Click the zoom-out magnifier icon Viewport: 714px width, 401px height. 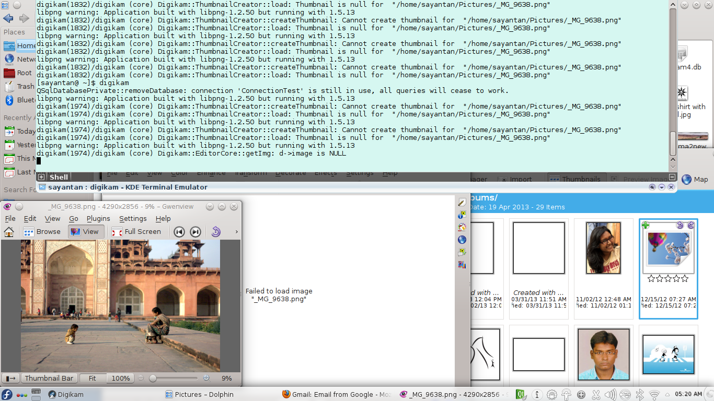click(x=141, y=378)
